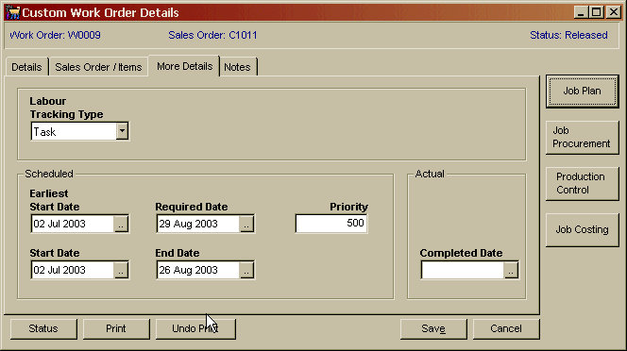Open date picker for scheduled Start Date
The width and height of the screenshot is (627, 351).
[x=121, y=270]
